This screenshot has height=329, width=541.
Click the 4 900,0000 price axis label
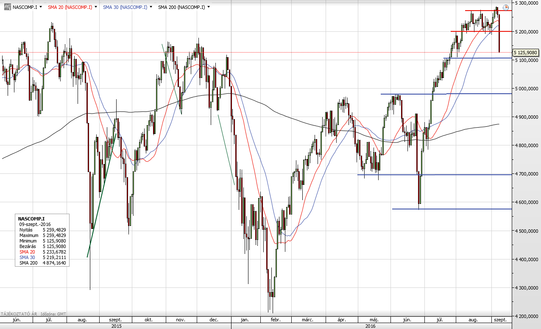click(x=526, y=117)
